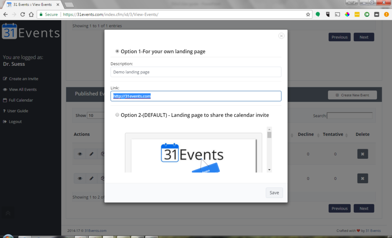Click the 31Events.com footer link
This screenshot has height=238, width=392.
coord(95,231)
